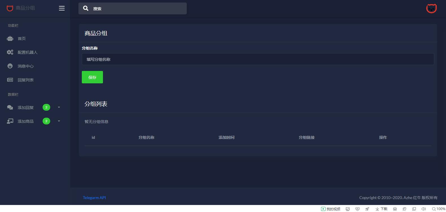Click the 分组链接 column header
Screen dimensions: 446x212
tap(307, 137)
